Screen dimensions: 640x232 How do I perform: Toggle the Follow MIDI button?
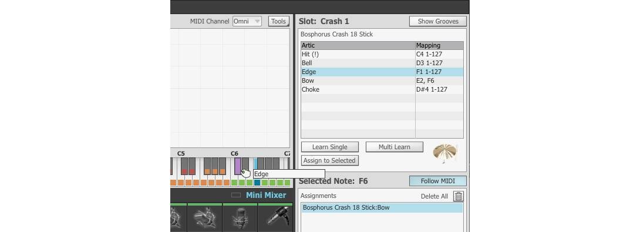point(437,181)
